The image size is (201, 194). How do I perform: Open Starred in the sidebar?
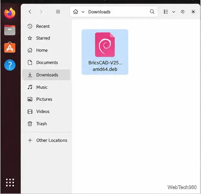(46, 38)
